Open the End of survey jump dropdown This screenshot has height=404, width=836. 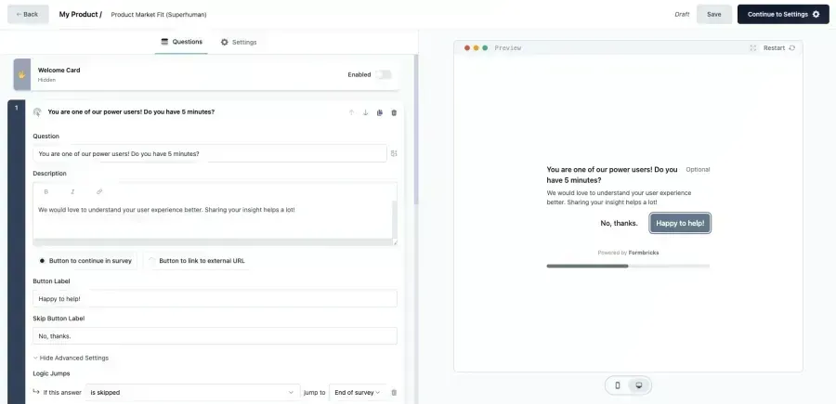(x=358, y=392)
